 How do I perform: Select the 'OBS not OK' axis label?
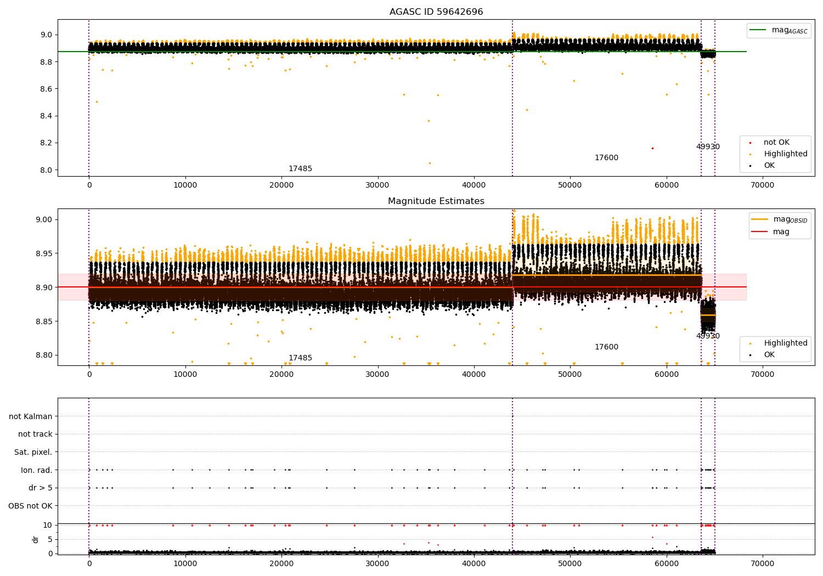tap(31, 506)
